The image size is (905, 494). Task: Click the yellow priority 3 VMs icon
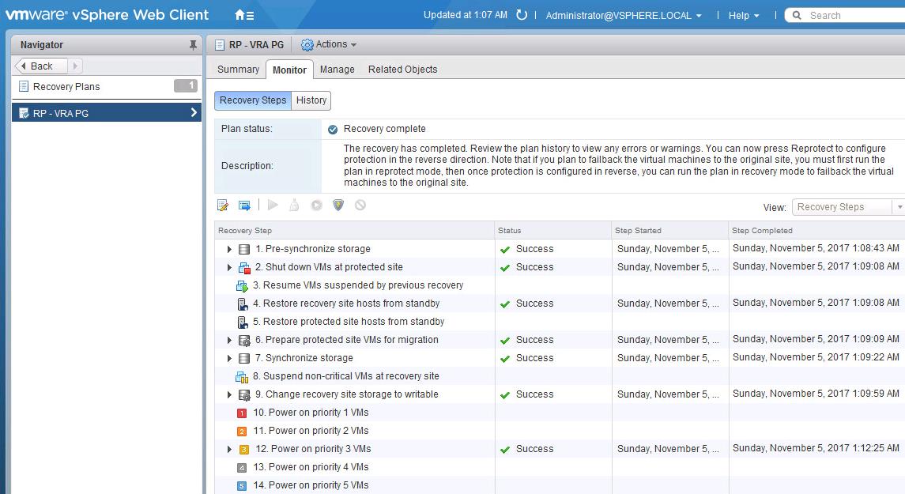click(x=244, y=450)
